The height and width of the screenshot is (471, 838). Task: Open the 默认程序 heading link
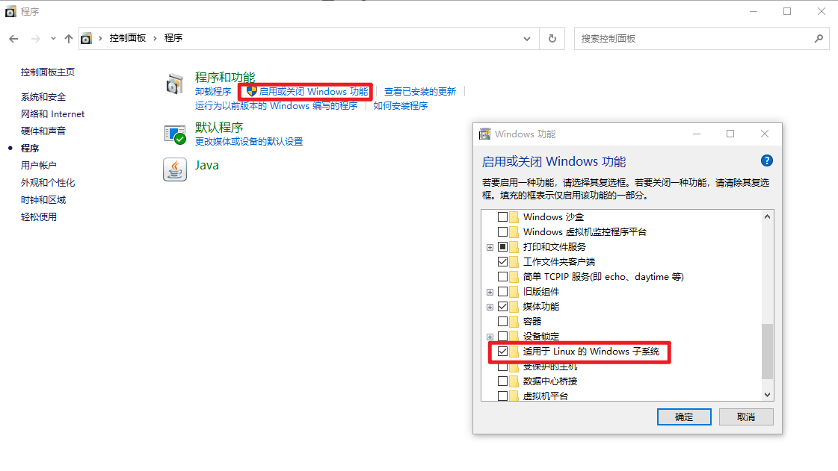click(219, 128)
